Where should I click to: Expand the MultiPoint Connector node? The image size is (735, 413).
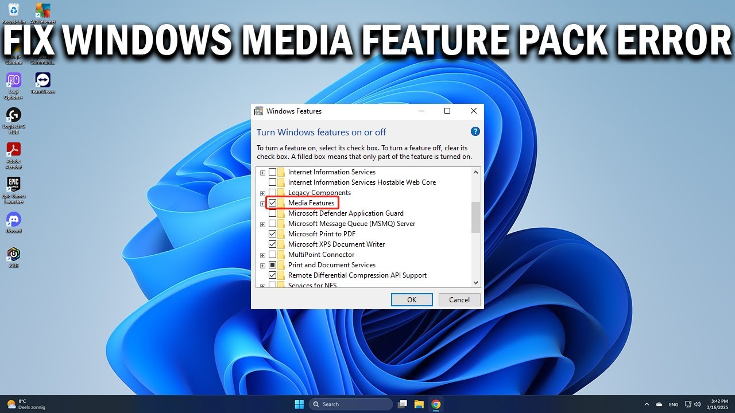(x=262, y=255)
